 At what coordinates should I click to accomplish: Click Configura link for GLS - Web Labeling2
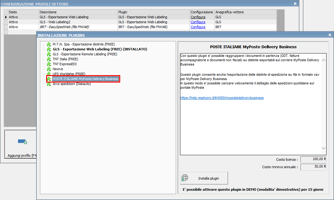198,22
